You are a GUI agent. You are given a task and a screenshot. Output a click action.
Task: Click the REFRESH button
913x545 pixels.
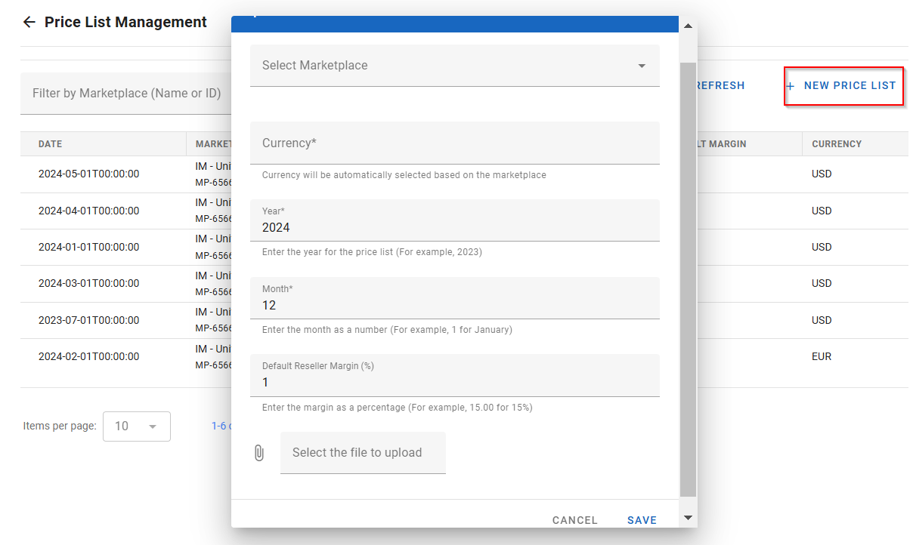719,86
